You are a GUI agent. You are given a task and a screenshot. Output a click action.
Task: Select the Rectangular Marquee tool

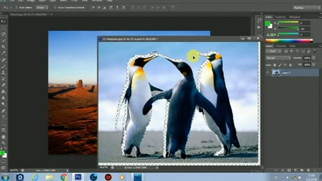[4, 28]
